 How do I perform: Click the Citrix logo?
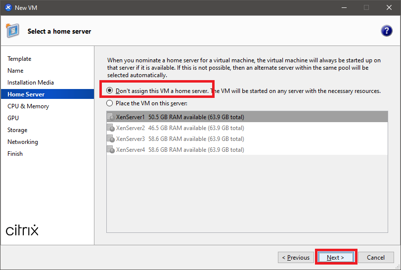22,230
